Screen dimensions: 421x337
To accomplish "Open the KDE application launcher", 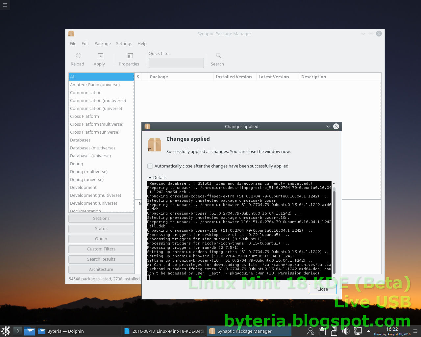I will [x=6, y=331].
